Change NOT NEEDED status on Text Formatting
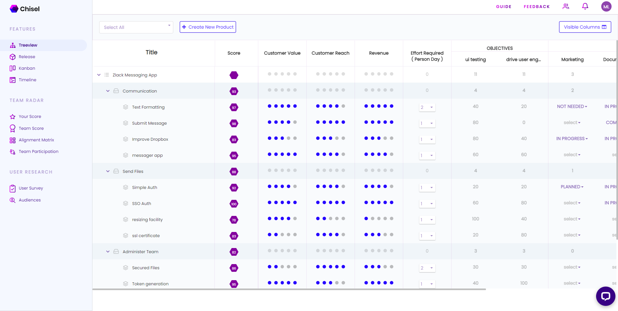Screen dimensions: 618x311 click(572, 106)
